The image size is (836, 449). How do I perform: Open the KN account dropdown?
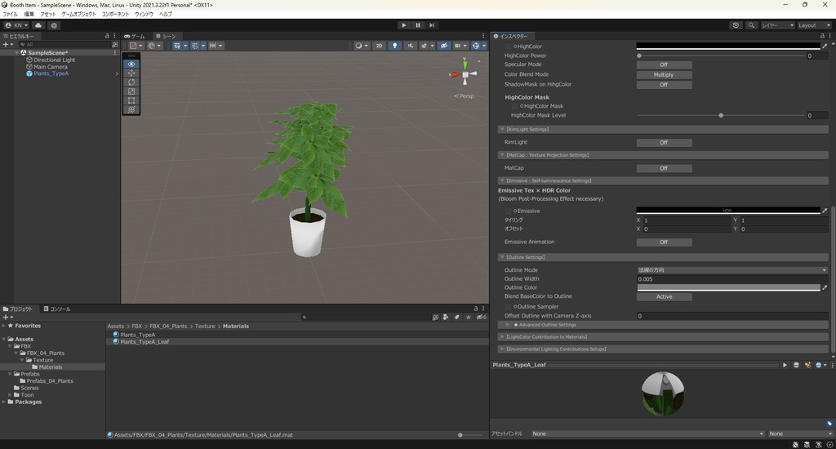16,25
